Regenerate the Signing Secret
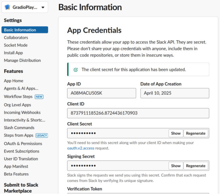220x194 pixels. point(196,166)
